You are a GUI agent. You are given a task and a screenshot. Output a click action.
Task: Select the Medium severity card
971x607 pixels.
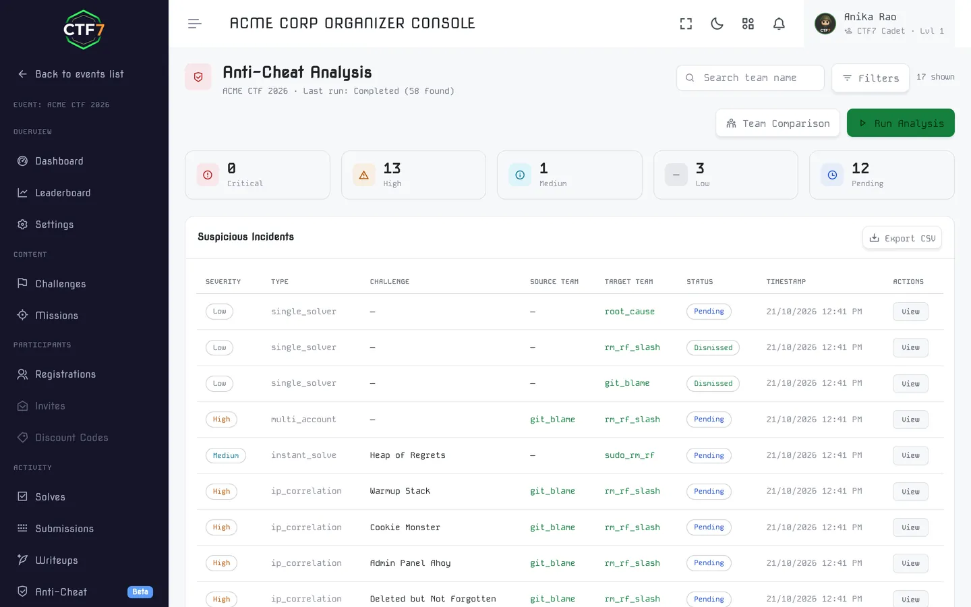coord(570,175)
